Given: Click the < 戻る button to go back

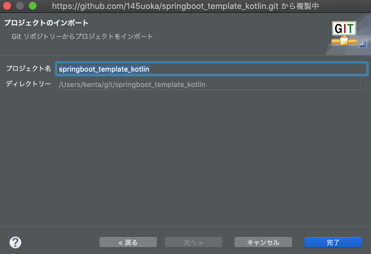Looking at the screenshot, I should [128, 242].
